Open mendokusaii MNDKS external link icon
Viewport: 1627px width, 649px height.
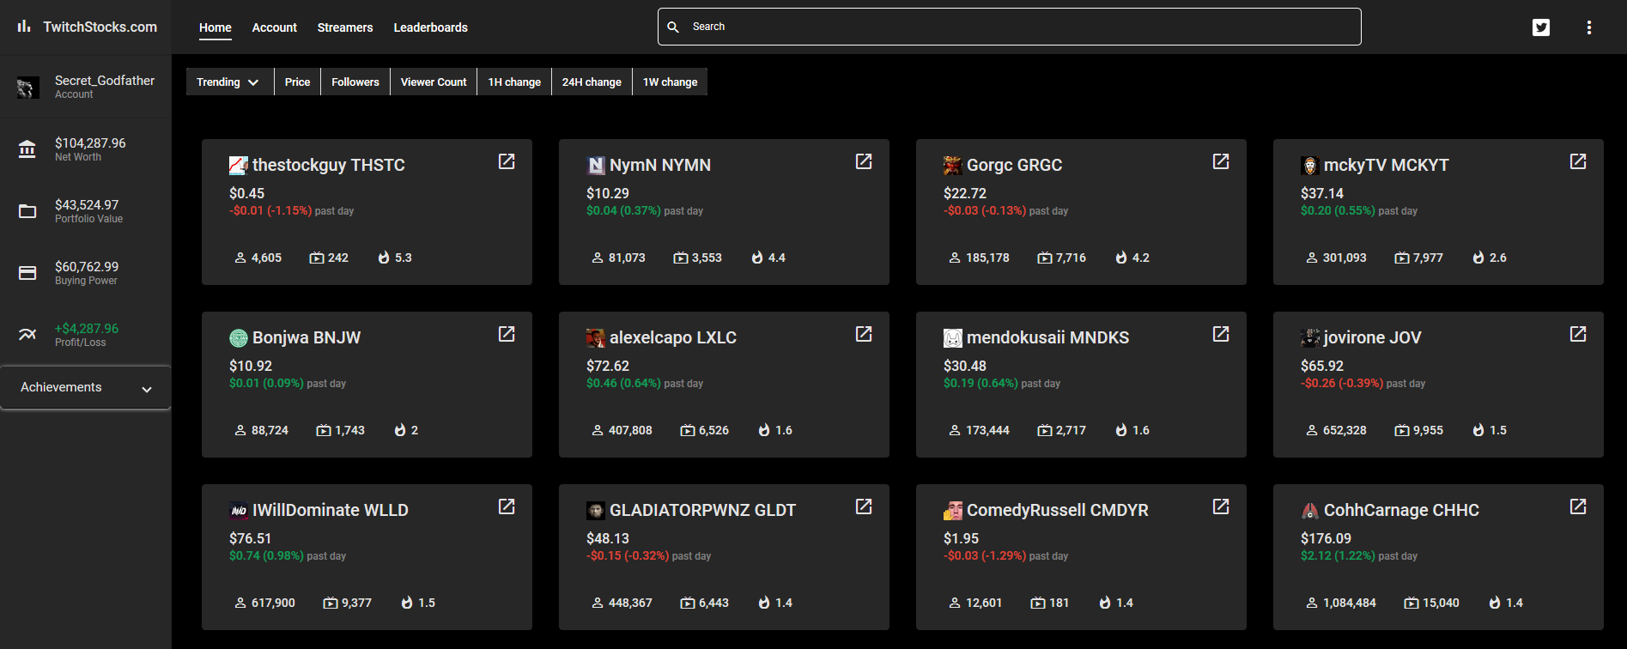1221,334
